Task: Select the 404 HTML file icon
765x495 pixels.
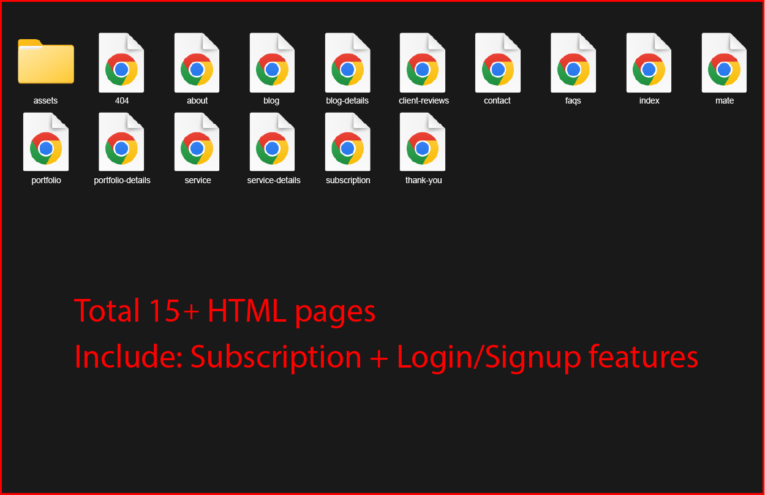Action: click(121, 62)
